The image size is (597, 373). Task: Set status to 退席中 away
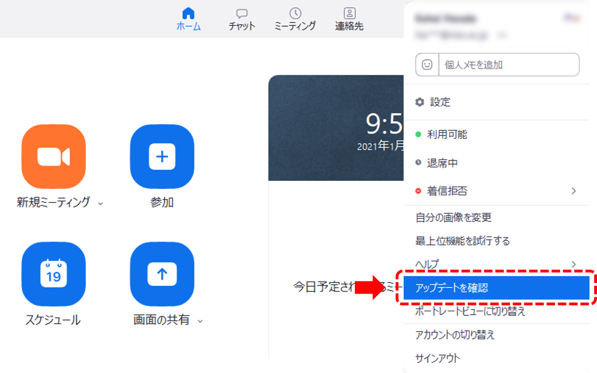442,163
